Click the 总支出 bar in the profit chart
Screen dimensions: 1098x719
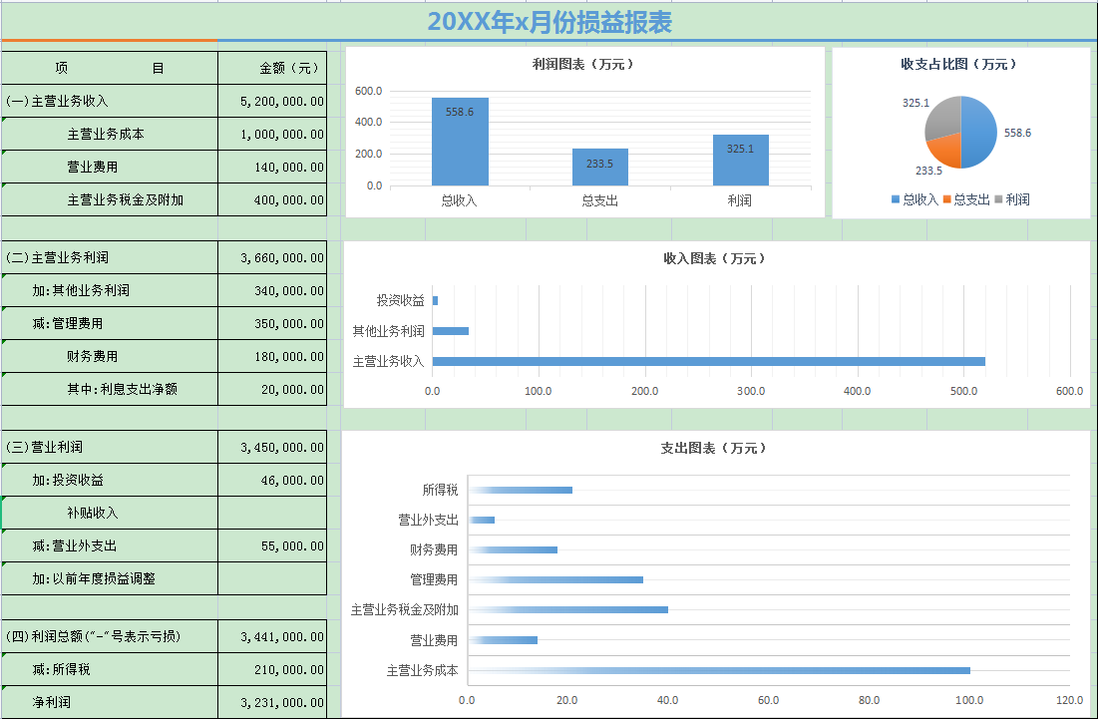[x=600, y=170]
